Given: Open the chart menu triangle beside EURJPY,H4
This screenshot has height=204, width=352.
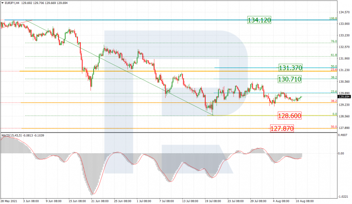Looking at the screenshot, I should tap(2, 3).
